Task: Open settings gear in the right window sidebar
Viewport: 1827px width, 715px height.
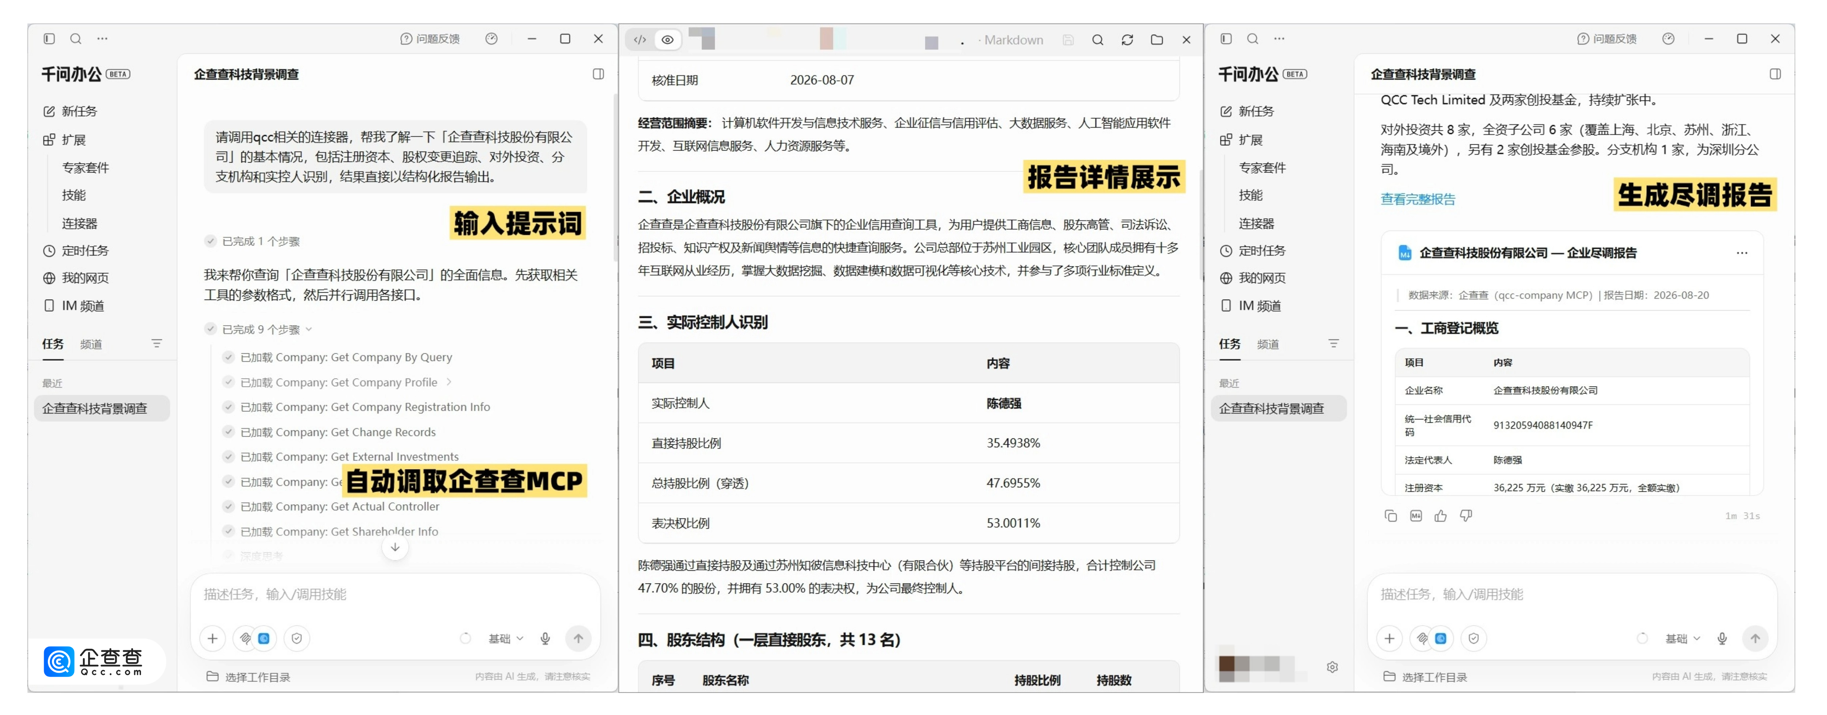Action: 1332,667
